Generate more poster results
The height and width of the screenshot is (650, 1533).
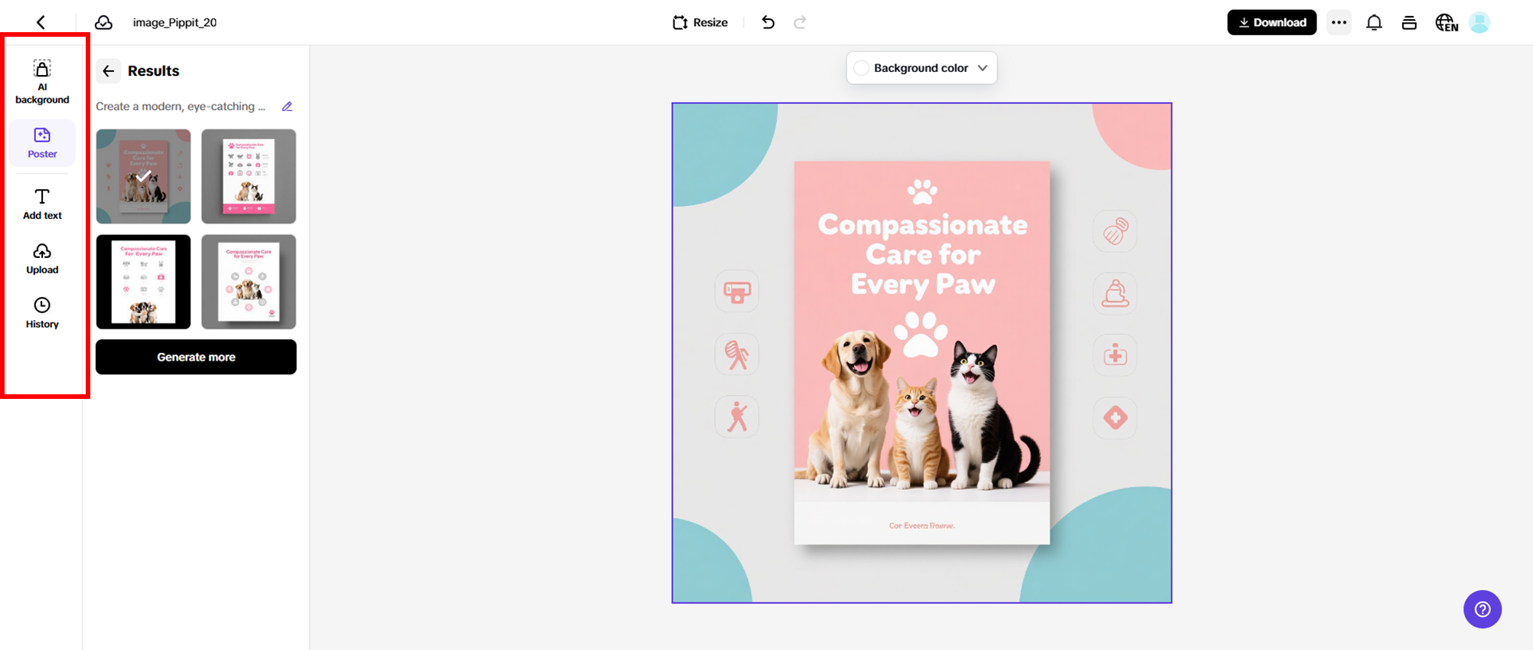point(196,357)
